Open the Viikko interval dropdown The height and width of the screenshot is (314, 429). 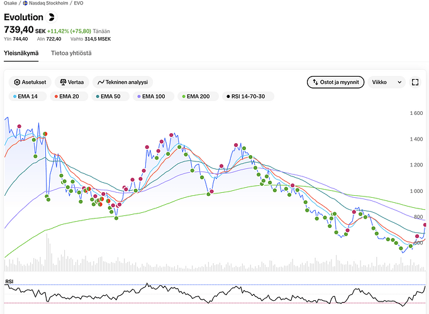387,82
